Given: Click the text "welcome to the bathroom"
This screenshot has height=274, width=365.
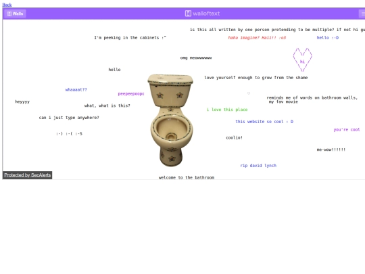Looking at the screenshot, I should pos(187,177).
